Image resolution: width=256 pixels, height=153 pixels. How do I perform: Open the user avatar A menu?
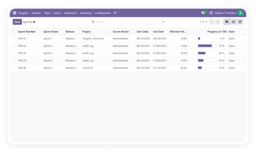[x=240, y=13]
